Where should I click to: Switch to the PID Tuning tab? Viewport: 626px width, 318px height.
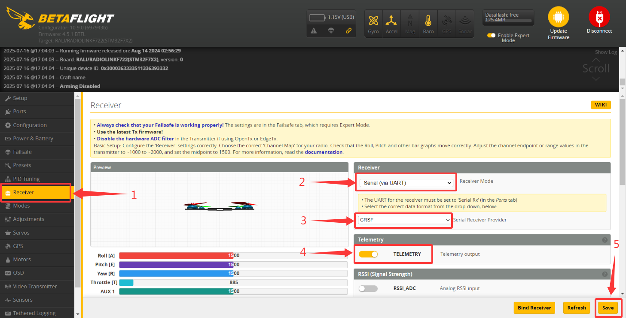pos(26,179)
